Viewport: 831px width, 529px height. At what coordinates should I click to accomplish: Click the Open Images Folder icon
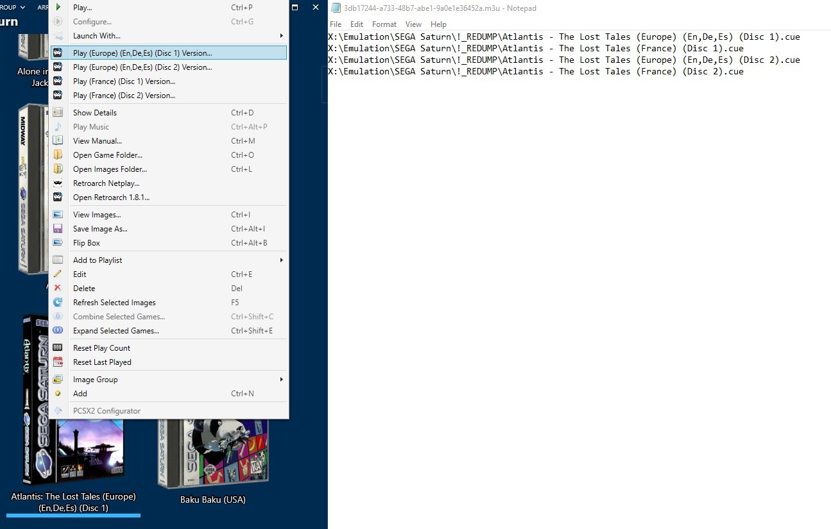point(58,169)
